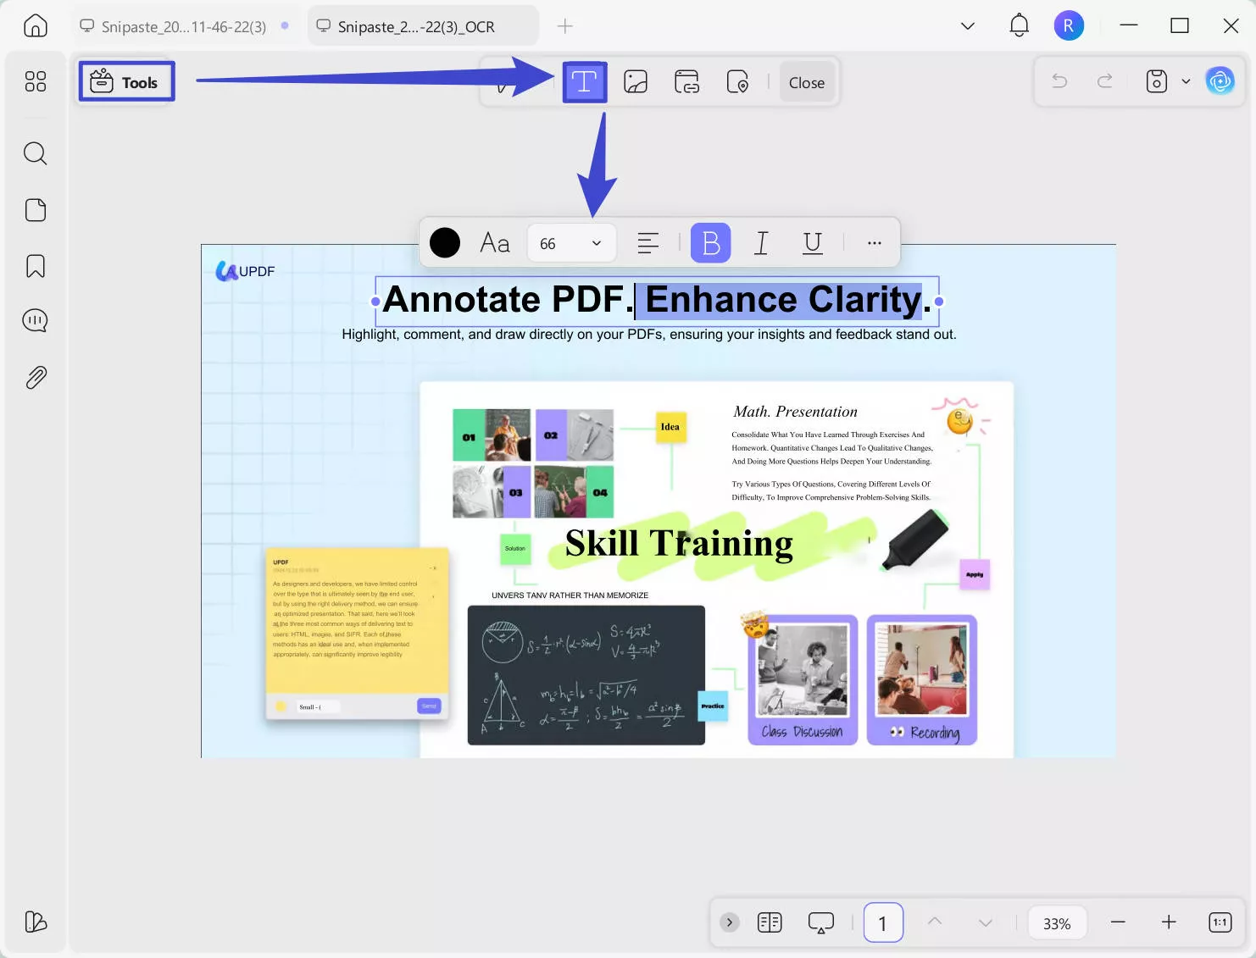
Task: Select the Image insertion tool
Action: [x=636, y=81]
